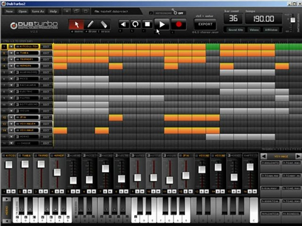
Task: Click the keyboard scroll up arrow above HORNS
Action: coord(6,199)
